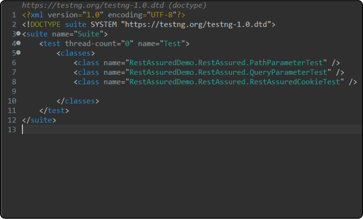The width and height of the screenshot is (363, 219).
Task: Collapse the suite element fold marker on line 3
Action: 19,34
